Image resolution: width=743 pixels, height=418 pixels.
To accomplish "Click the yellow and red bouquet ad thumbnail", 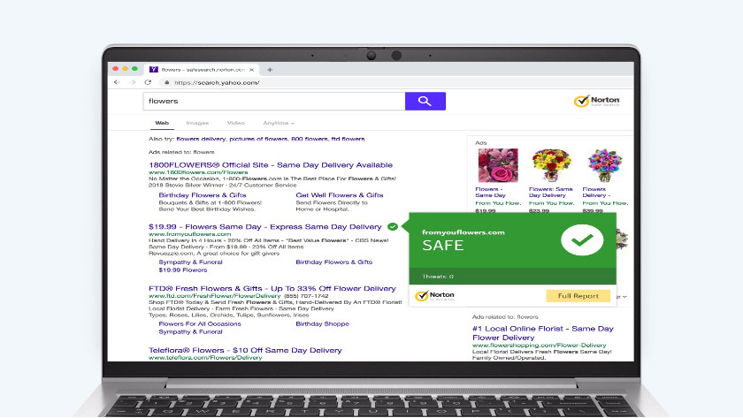I will (x=551, y=165).
